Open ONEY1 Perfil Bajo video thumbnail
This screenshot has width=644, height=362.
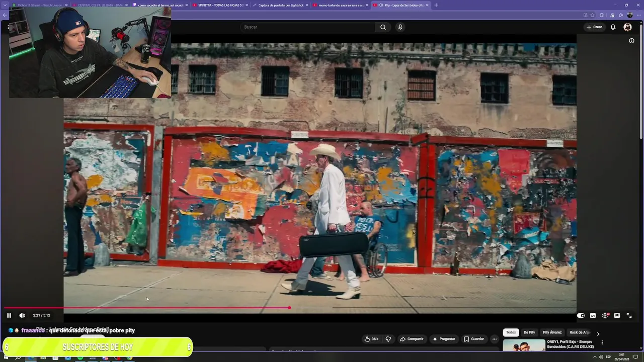click(524, 345)
